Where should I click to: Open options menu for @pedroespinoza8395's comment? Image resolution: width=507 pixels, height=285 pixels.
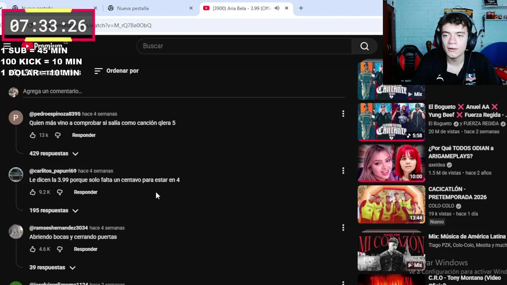343,114
